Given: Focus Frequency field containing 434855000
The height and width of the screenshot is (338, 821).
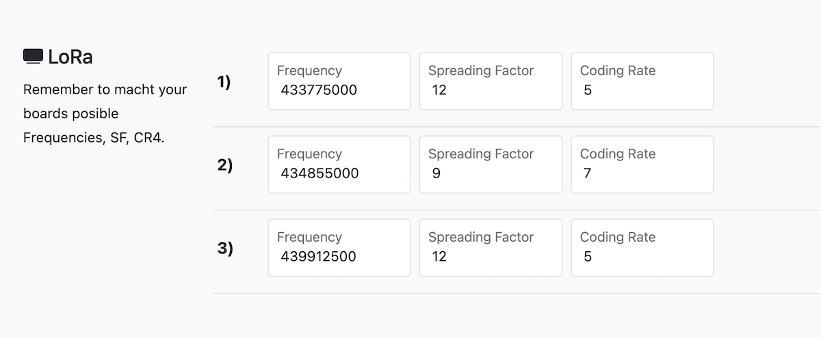Looking at the screenshot, I should pos(339,173).
